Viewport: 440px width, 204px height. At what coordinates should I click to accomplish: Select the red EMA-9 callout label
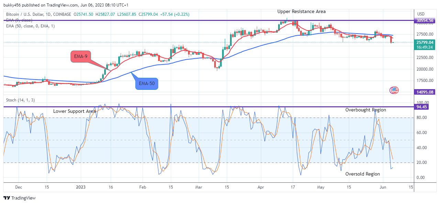80,57
